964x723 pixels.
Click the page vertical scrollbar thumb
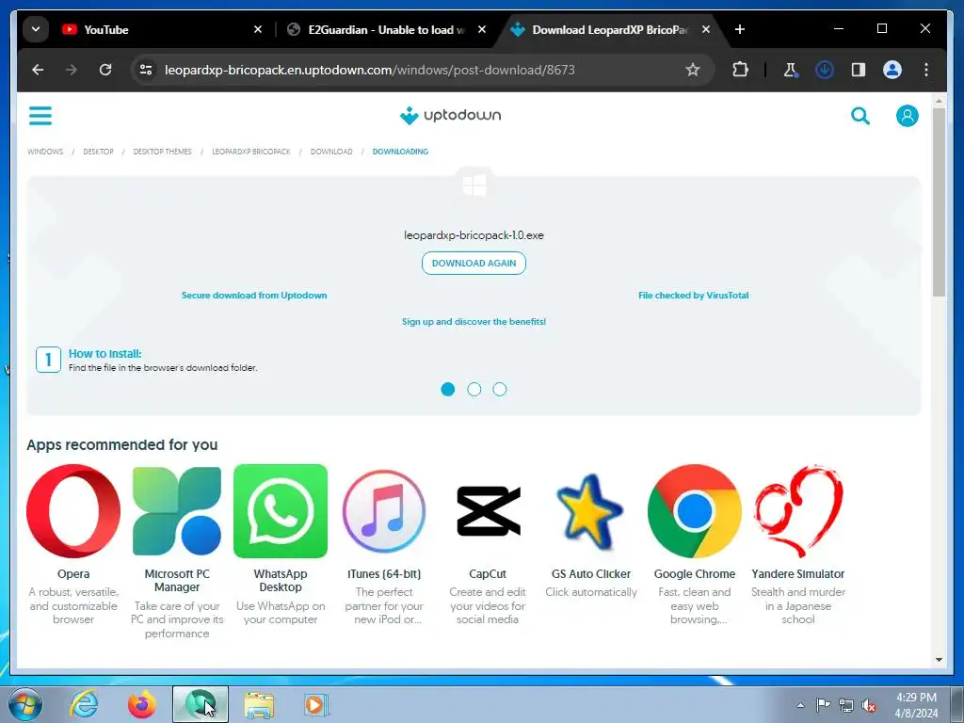(x=939, y=203)
